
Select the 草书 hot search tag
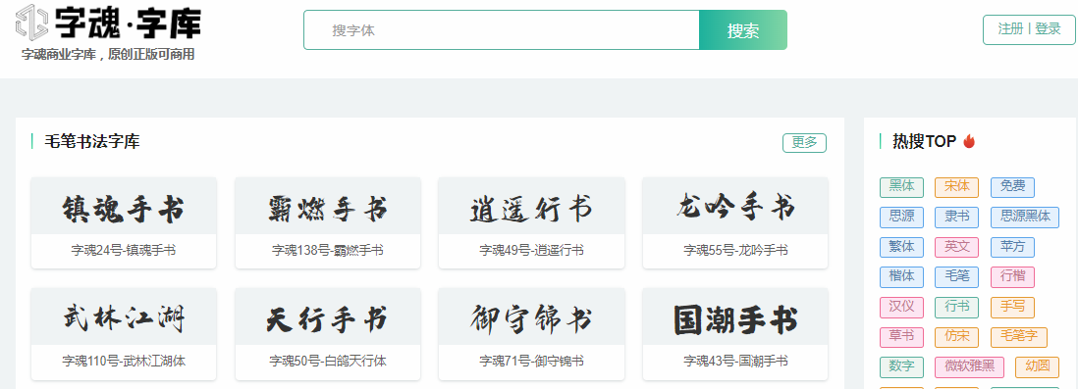click(x=901, y=337)
